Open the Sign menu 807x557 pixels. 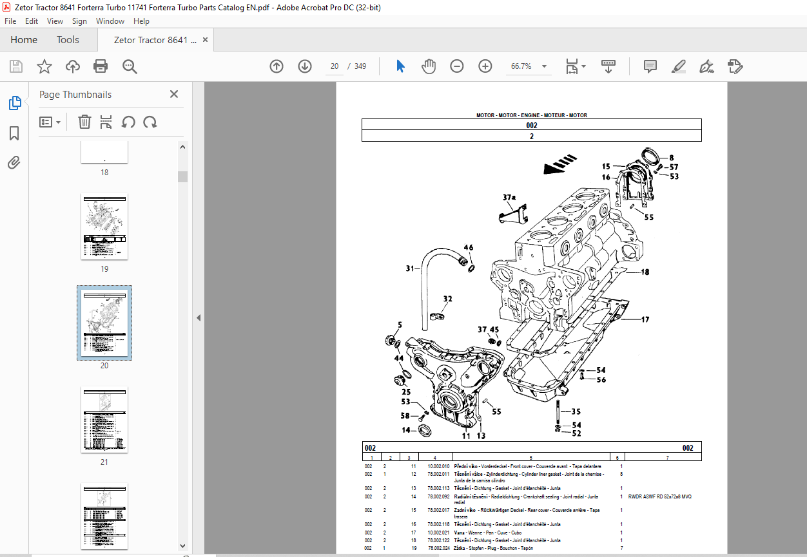click(x=79, y=21)
